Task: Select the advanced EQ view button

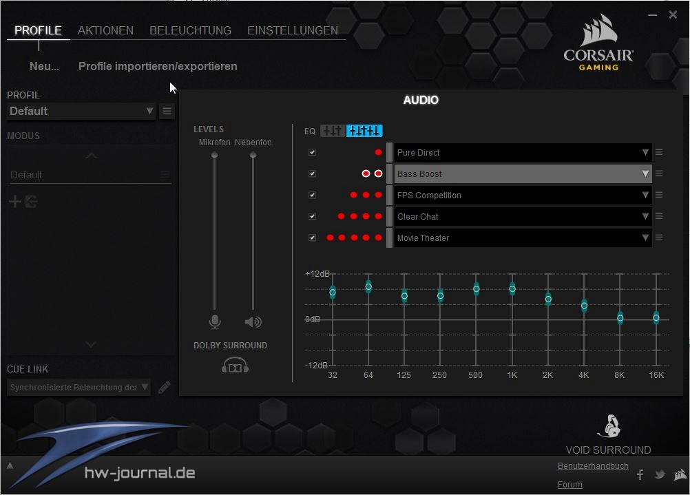Action: tap(364, 131)
